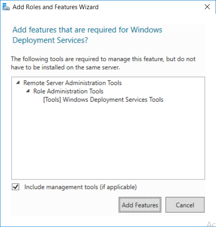Select the Remote Server Administration Tools item

(72, 83)
